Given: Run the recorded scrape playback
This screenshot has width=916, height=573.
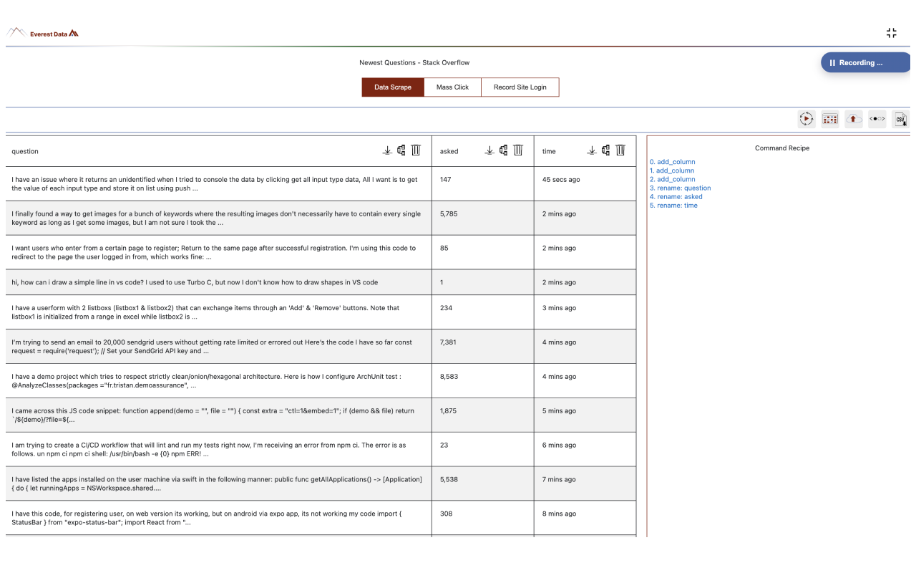Looking at the screenshot, I should pyautogui.click(x=807, y=119).
